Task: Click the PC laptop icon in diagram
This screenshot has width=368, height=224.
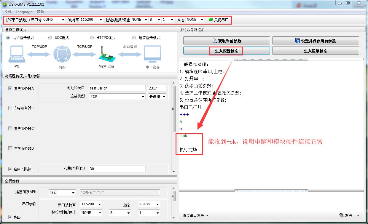Action: pos(17,54)
